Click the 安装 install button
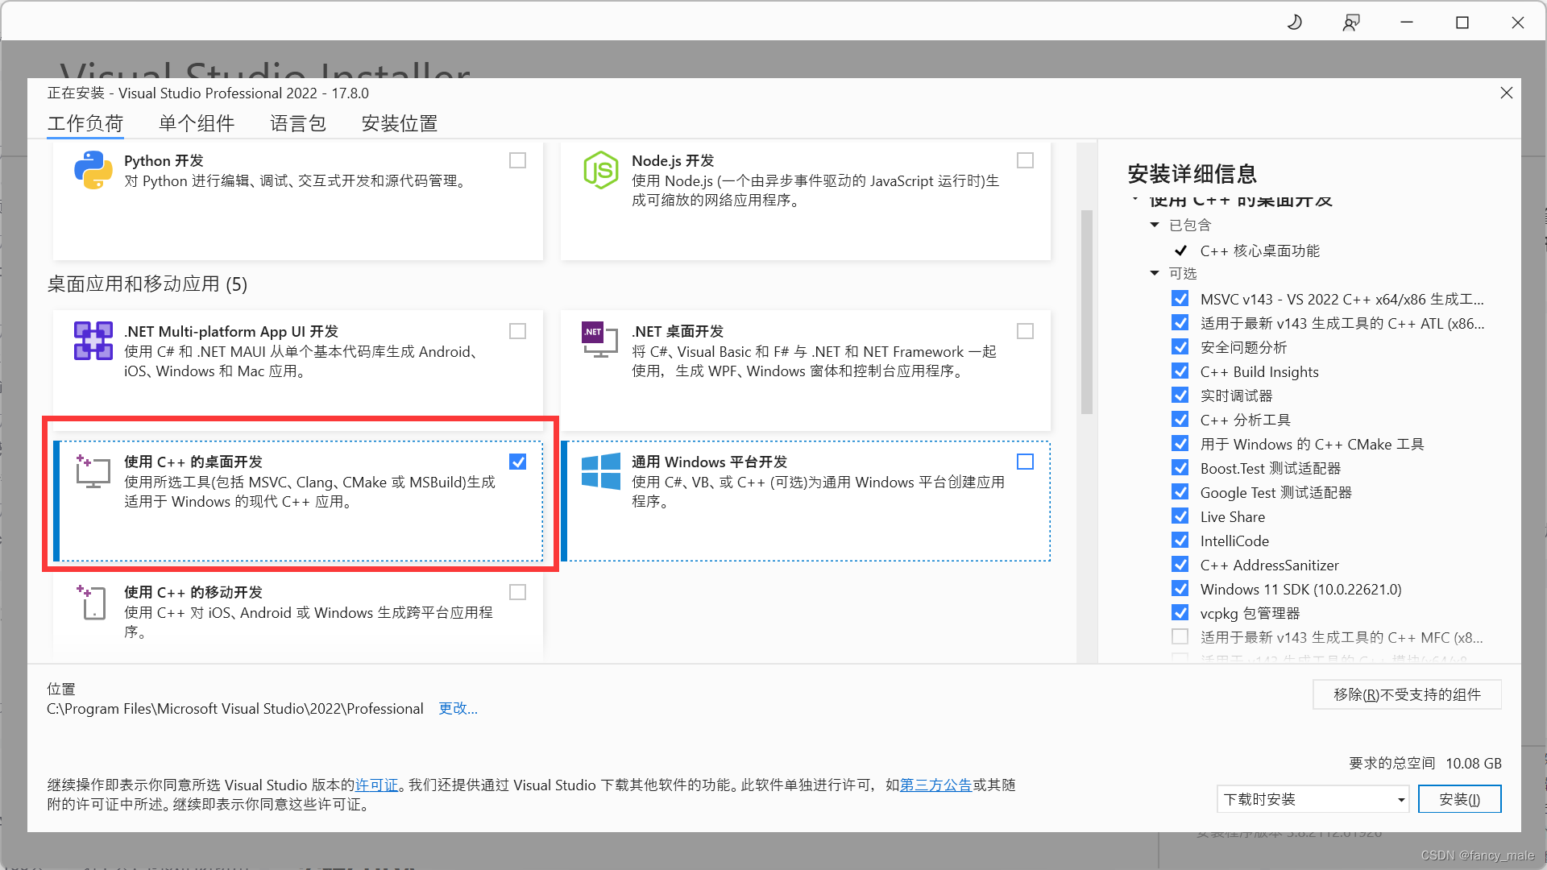 tap(1459, 799)
